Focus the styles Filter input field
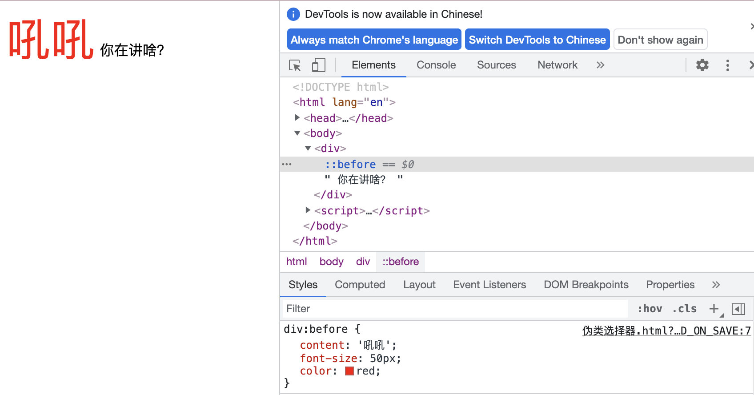 pyautogui.click(x=453, y=309)
